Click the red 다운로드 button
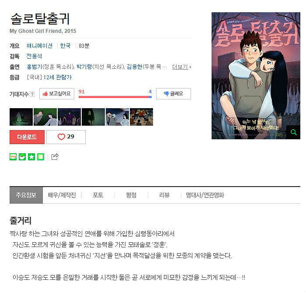 pyautogui.click(x=27, y=137)
